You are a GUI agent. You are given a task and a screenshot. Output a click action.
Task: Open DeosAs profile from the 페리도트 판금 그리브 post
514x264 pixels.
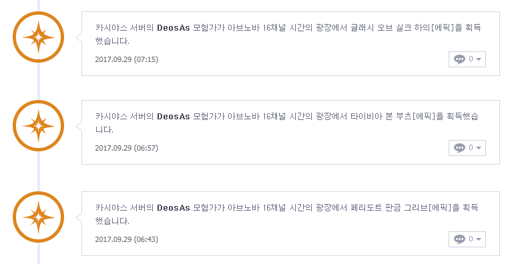pos(174,207)
